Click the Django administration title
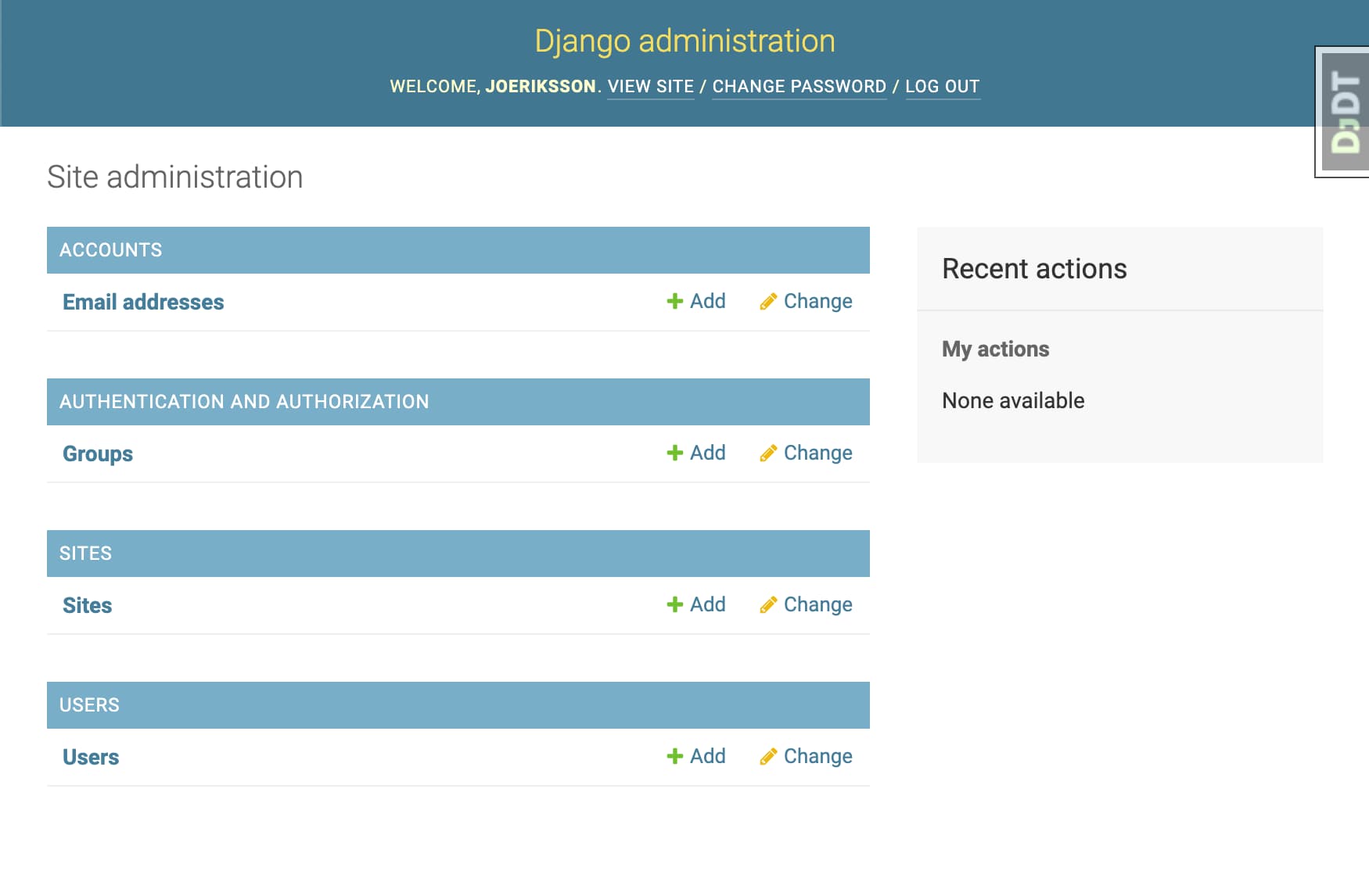This screenshot has width=1369, height=896. pos(684,41)
